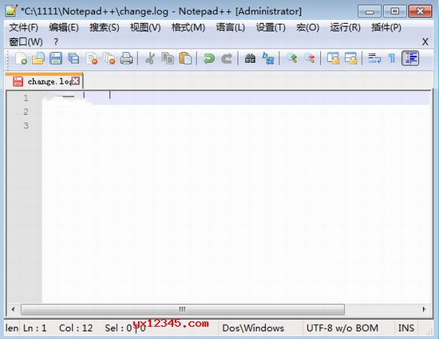The height and width of the screenshot is (339, 439).
Task: Minimize the Notepad++ window
Action: click(370, 11)
